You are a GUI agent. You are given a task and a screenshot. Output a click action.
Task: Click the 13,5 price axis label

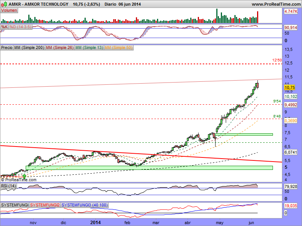[288, 49]
